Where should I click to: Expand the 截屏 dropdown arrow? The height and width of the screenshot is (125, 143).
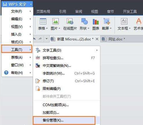pyautogui.click(x=111, y=28)
